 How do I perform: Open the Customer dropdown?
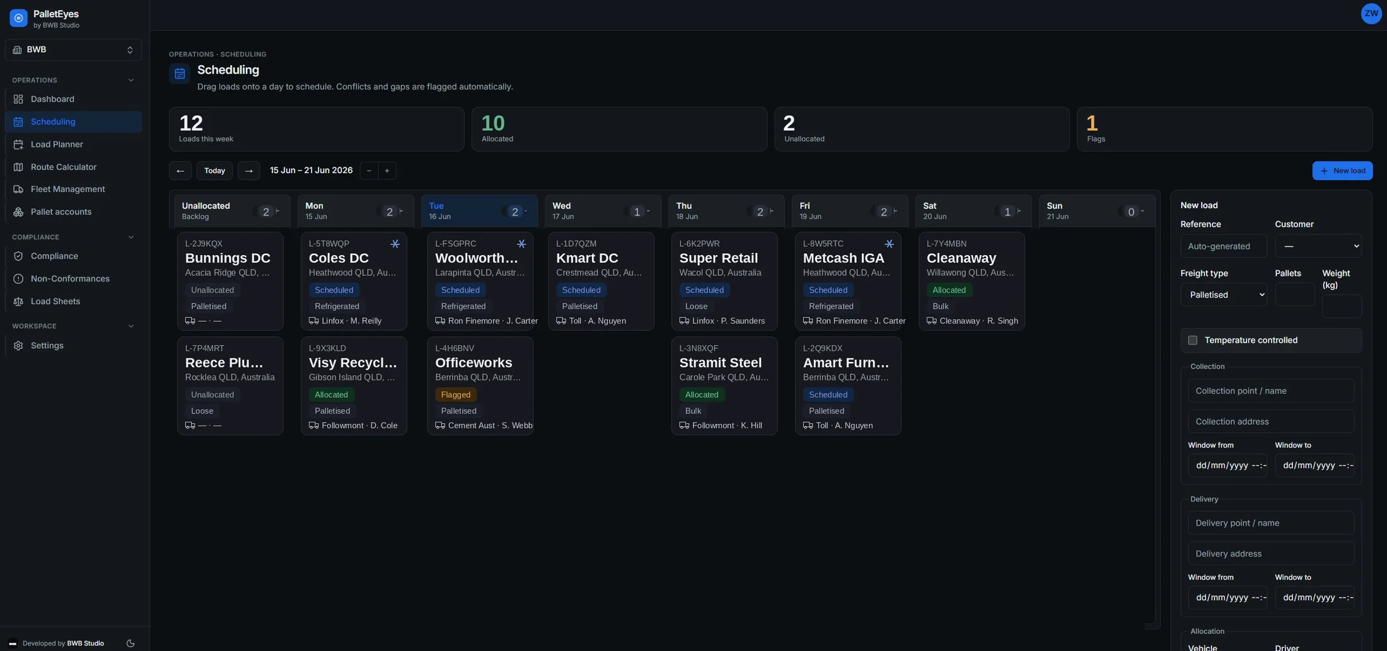pyautogui.click(x=1318, y=246)
